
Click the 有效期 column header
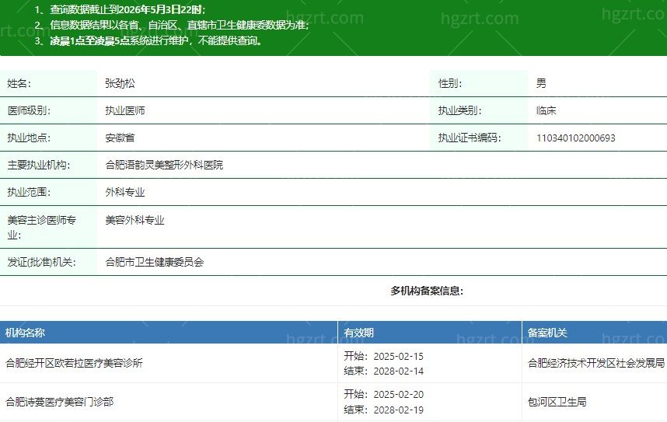pyautogui.click(x=358, y=333)
